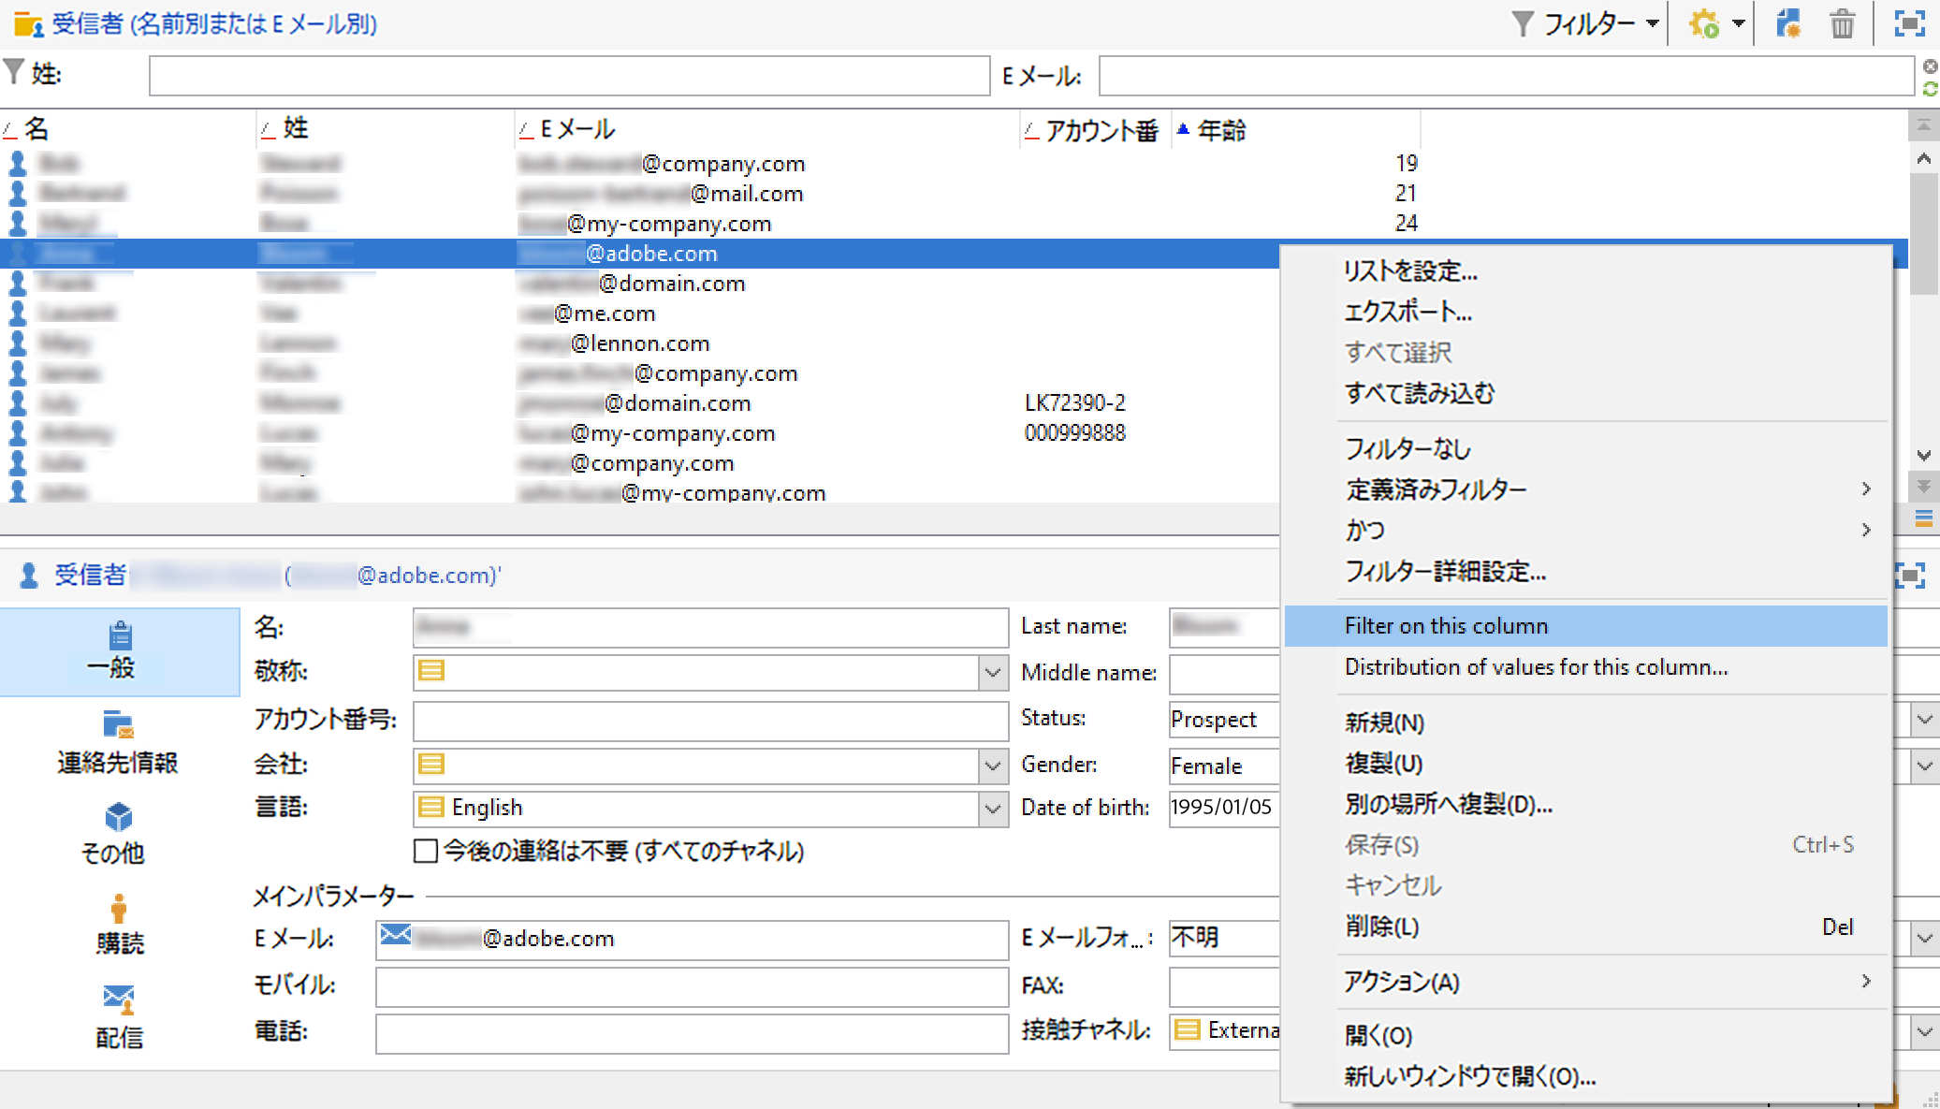Screen dimensions: 1940x1109
Task: Click the E メール filter input field
Action: [x=1505, y=76]
